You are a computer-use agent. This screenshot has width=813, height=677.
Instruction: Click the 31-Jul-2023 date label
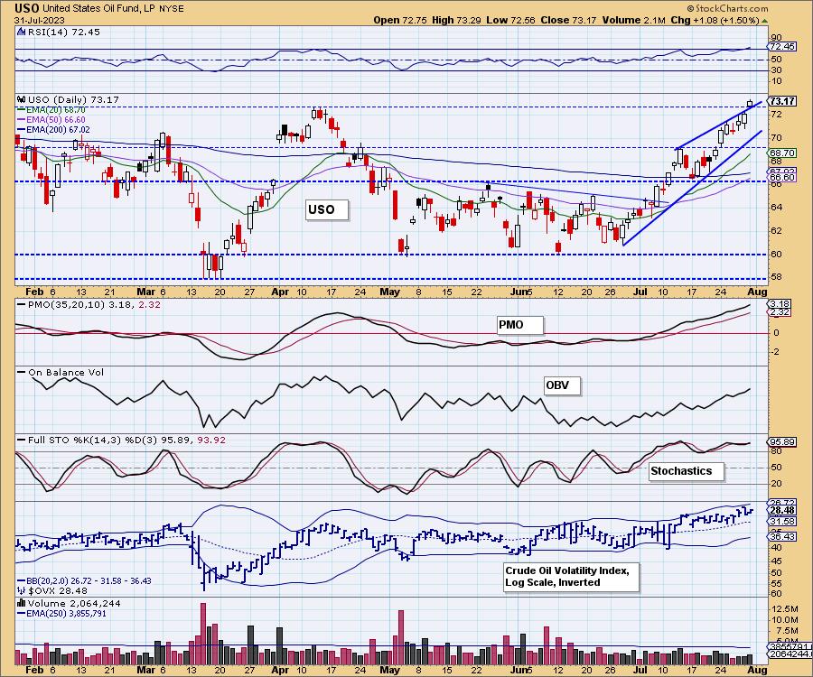40,20
